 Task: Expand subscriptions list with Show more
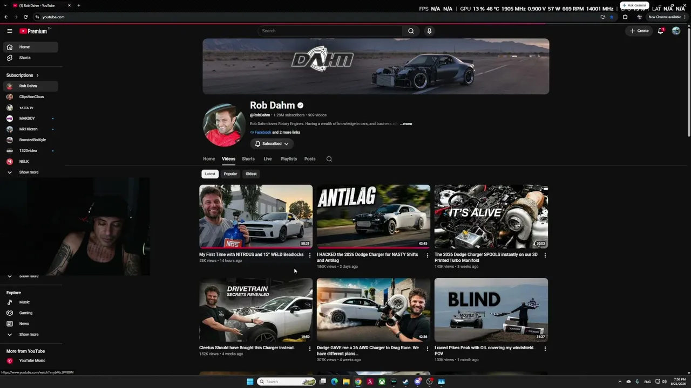[29, 172]
